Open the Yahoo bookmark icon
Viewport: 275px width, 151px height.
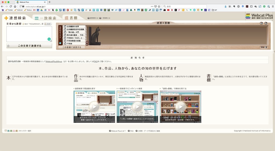click(x=49, y=10)
